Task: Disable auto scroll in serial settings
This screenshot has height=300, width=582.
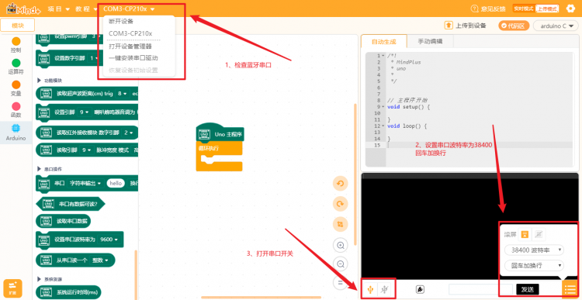Action: 539,234
